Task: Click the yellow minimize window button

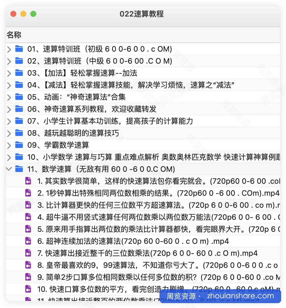Action: 23,14
